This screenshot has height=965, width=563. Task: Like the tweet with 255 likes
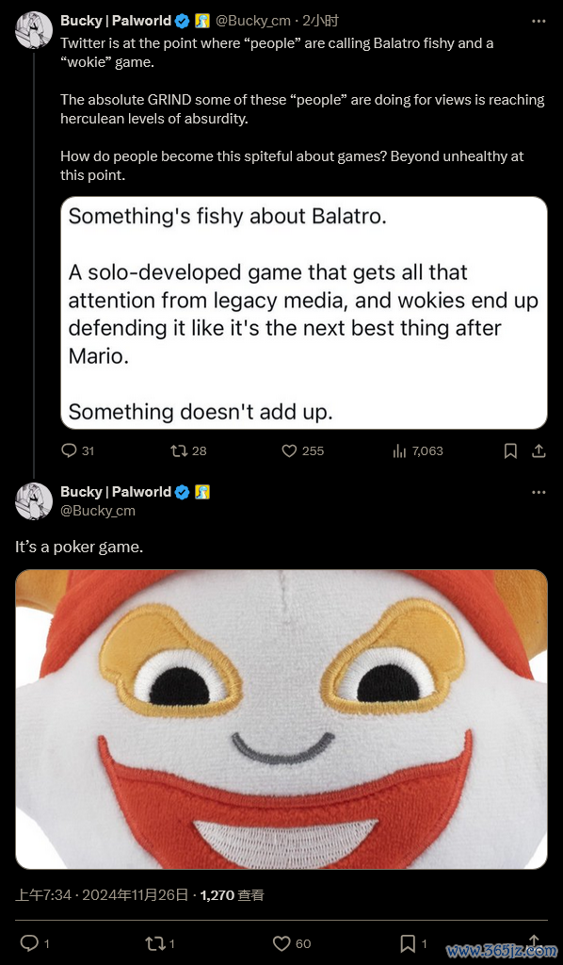click(x=302, y=451)
